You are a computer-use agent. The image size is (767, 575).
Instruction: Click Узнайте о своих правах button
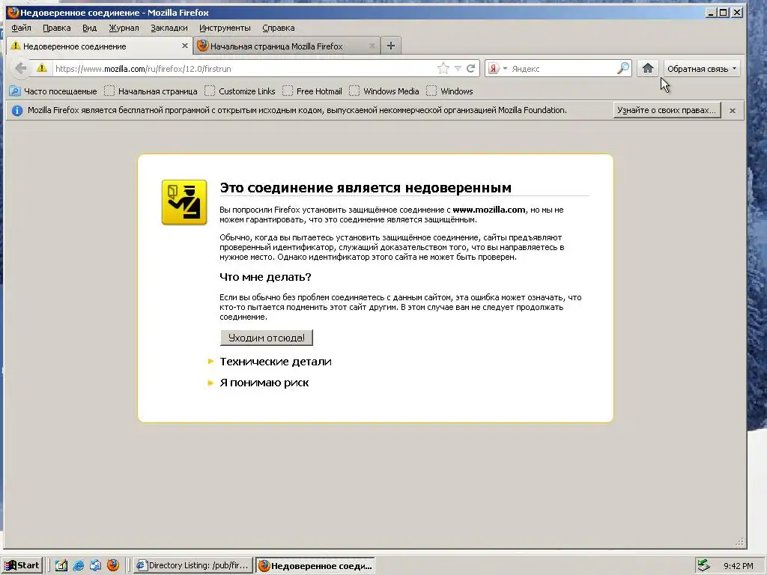coord(667,110)
